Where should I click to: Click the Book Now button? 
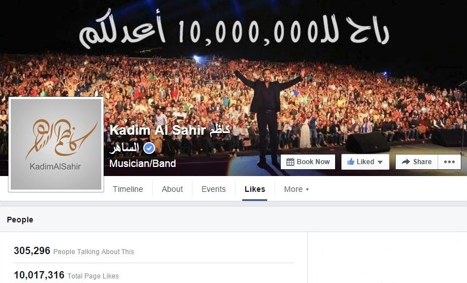(308, 162)
